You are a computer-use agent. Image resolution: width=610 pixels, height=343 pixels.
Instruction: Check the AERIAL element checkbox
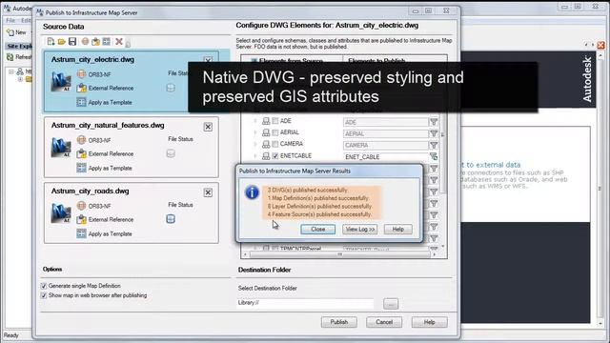(x=275, y=132)
